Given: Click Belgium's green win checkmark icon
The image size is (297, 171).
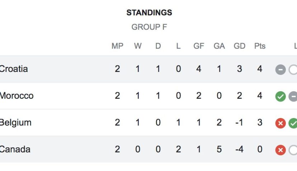Looking at the screenshot, I should pyautogui.click(x=293, y=123).
